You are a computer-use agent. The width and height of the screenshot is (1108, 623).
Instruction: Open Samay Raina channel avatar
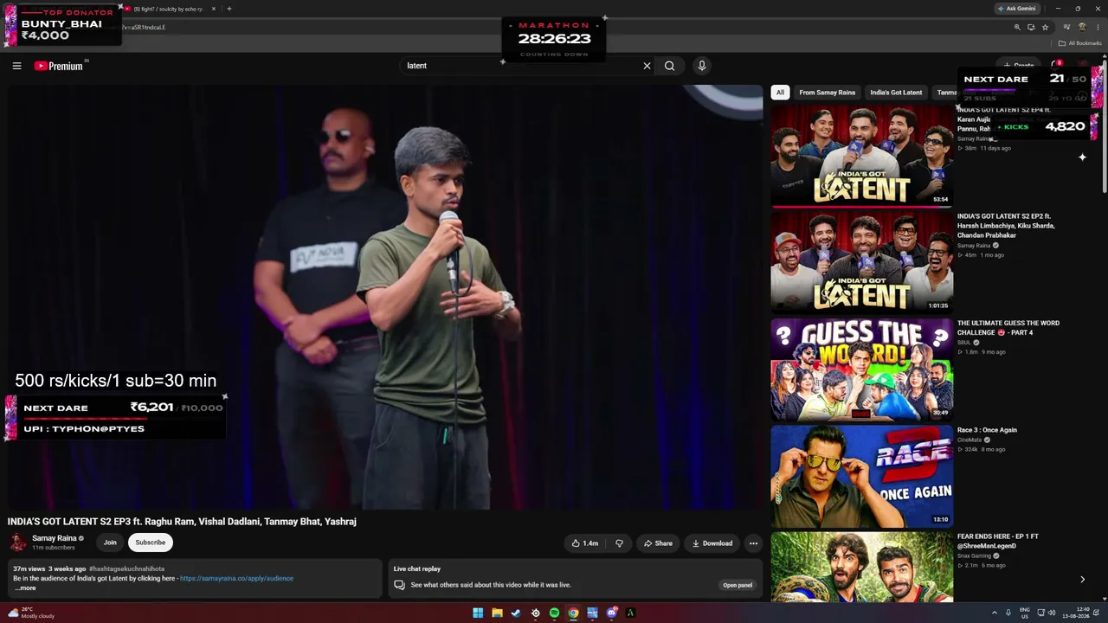tap(18, 543)
